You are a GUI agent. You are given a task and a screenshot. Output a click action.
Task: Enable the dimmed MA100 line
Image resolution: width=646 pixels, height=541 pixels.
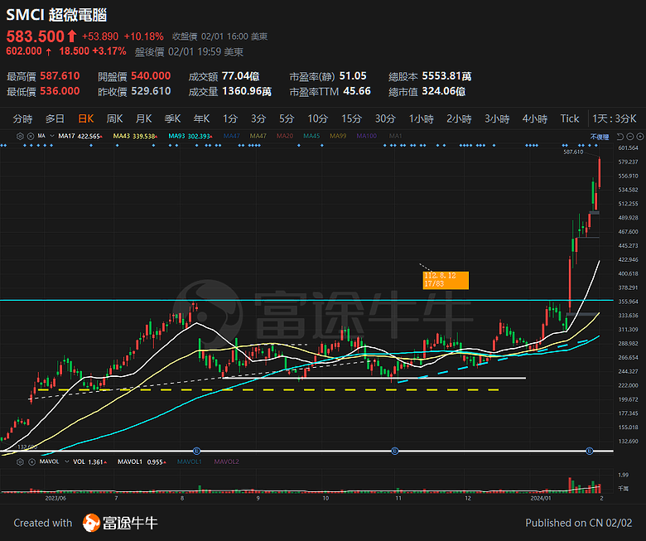pyautogui.click(x=366, y=136)
